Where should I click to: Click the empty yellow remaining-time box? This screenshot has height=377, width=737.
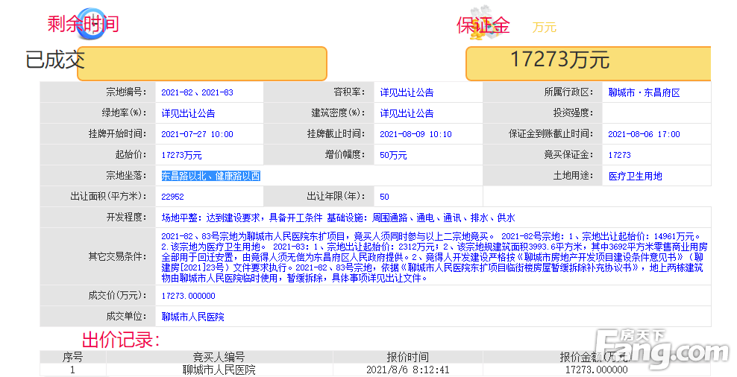[x=202, y=64]
